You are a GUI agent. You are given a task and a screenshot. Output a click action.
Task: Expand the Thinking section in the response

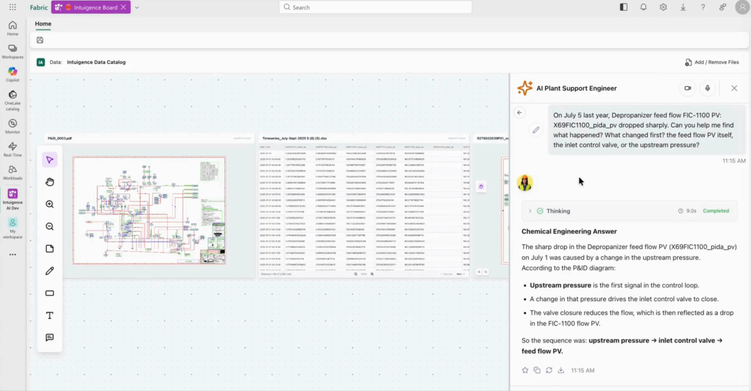point(530,211)
